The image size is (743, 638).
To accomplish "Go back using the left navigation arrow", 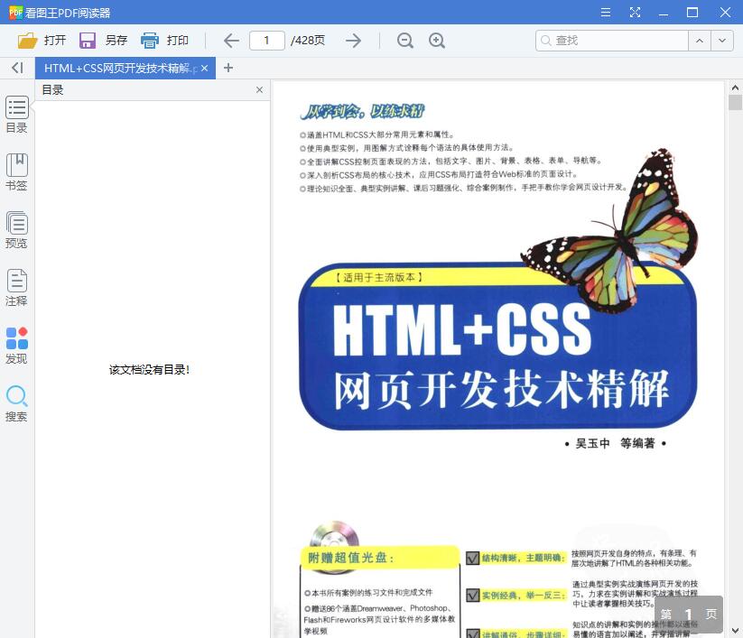I will 231,40.
